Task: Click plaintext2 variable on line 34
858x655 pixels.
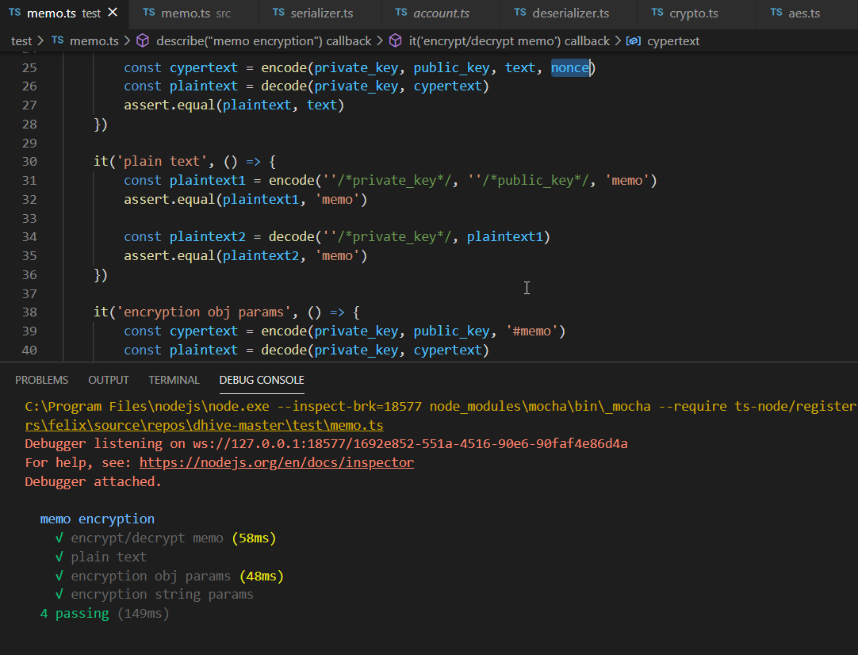Action: pos(208,237)
